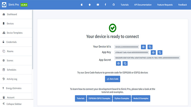Open Tutorials in the top navigation
The height and width of the screenshot is (107, 191).
point(125,5)
